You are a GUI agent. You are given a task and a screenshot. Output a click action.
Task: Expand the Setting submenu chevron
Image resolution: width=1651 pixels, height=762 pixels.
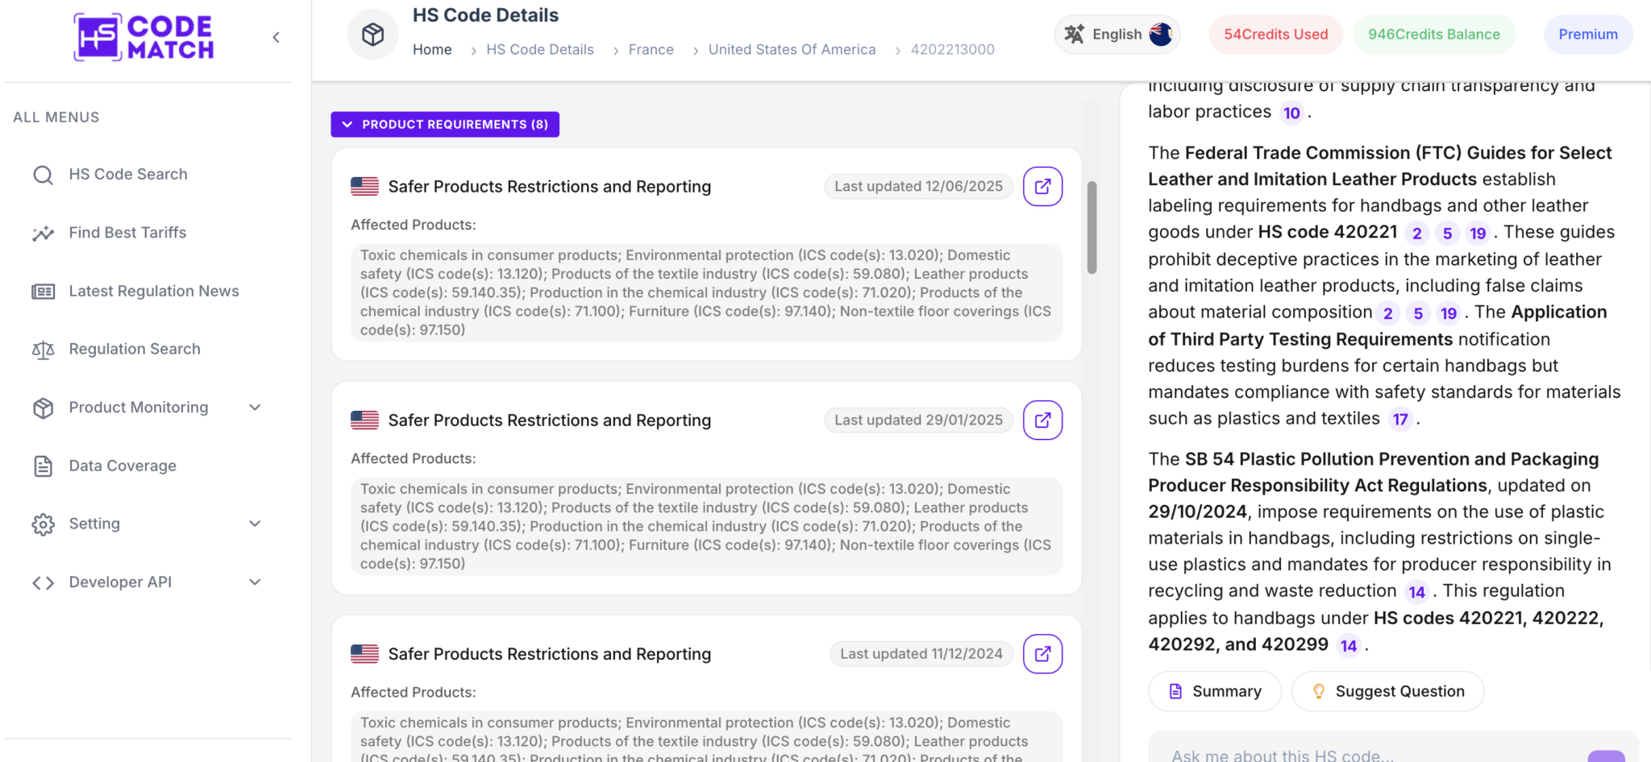tap(255, 524)
